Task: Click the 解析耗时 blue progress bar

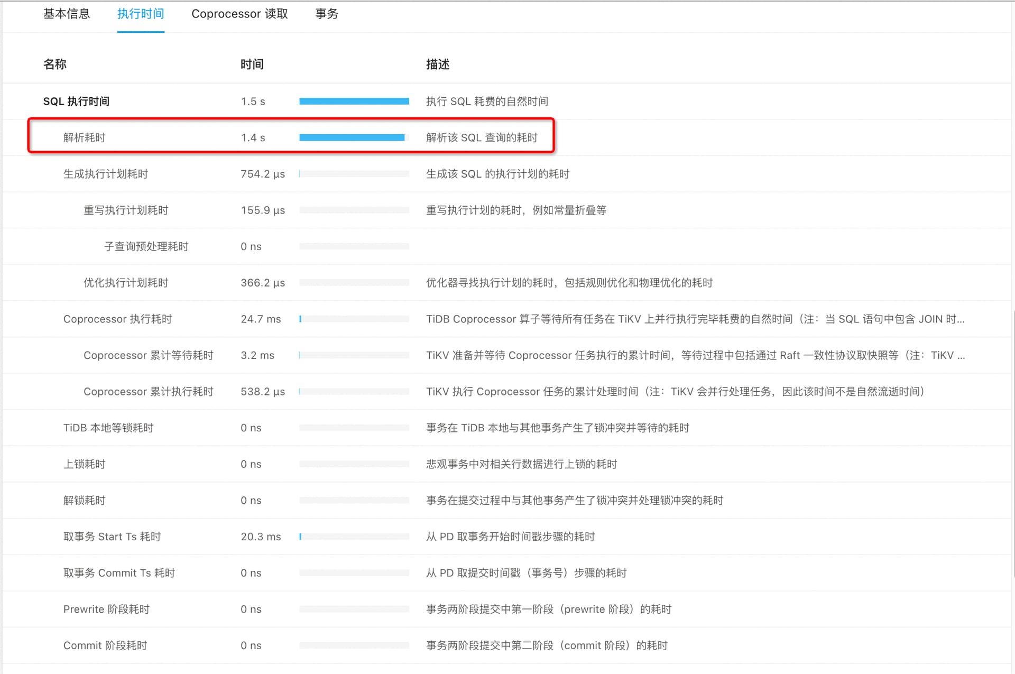Action: (352, 137)
